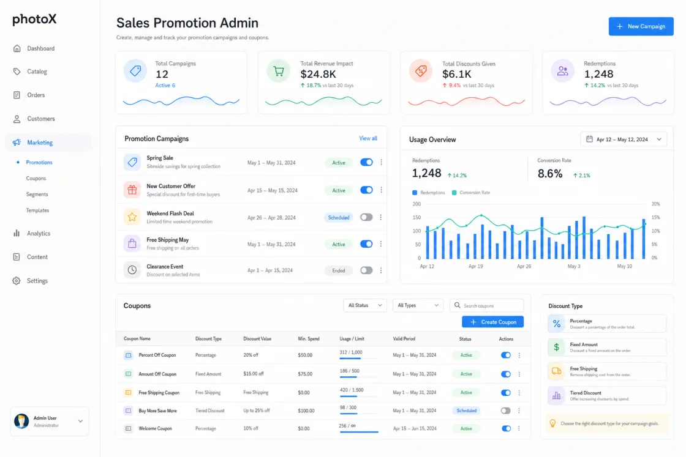Open more options for Clearance Event campaign
This screenshot has height=457, width=686.
pyautogui.click(x=381, y=270)
